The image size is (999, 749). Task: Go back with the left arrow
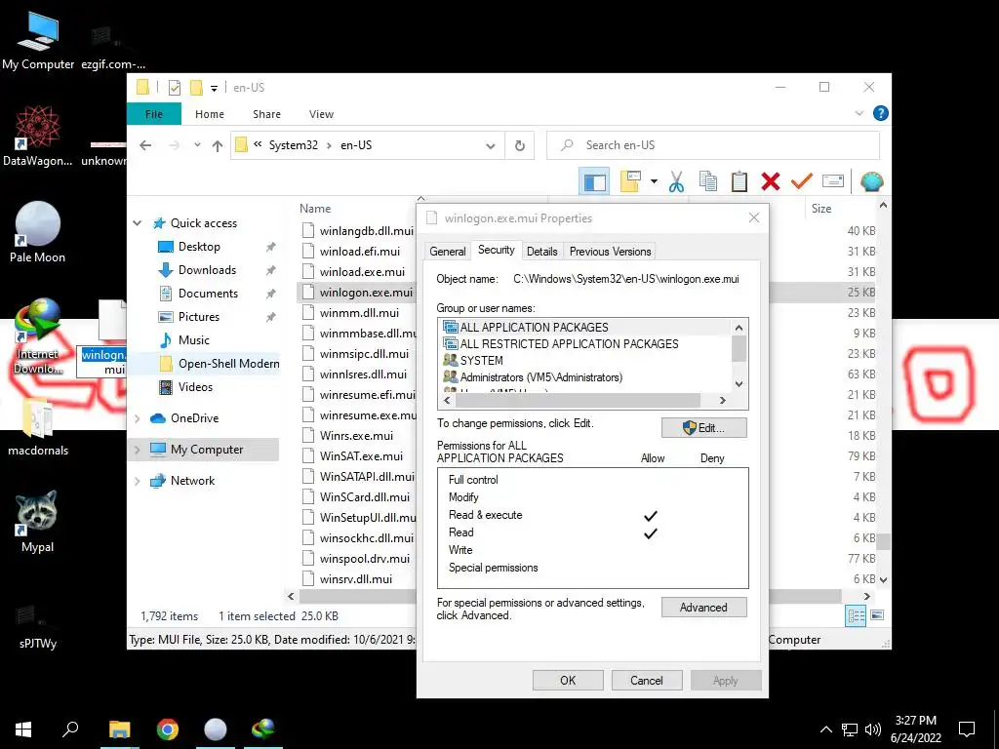[145, 146]
